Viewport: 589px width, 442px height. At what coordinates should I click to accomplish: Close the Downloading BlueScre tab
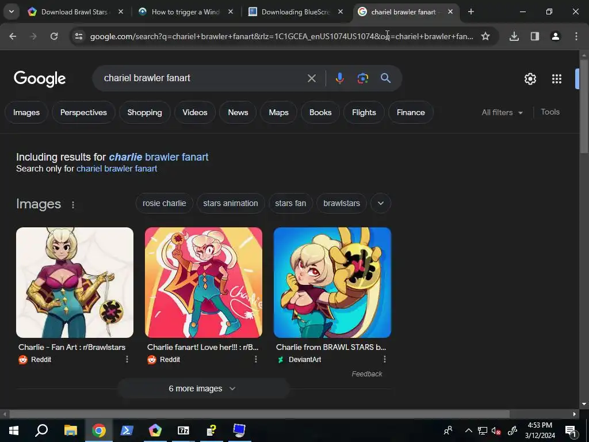(341, 12)
